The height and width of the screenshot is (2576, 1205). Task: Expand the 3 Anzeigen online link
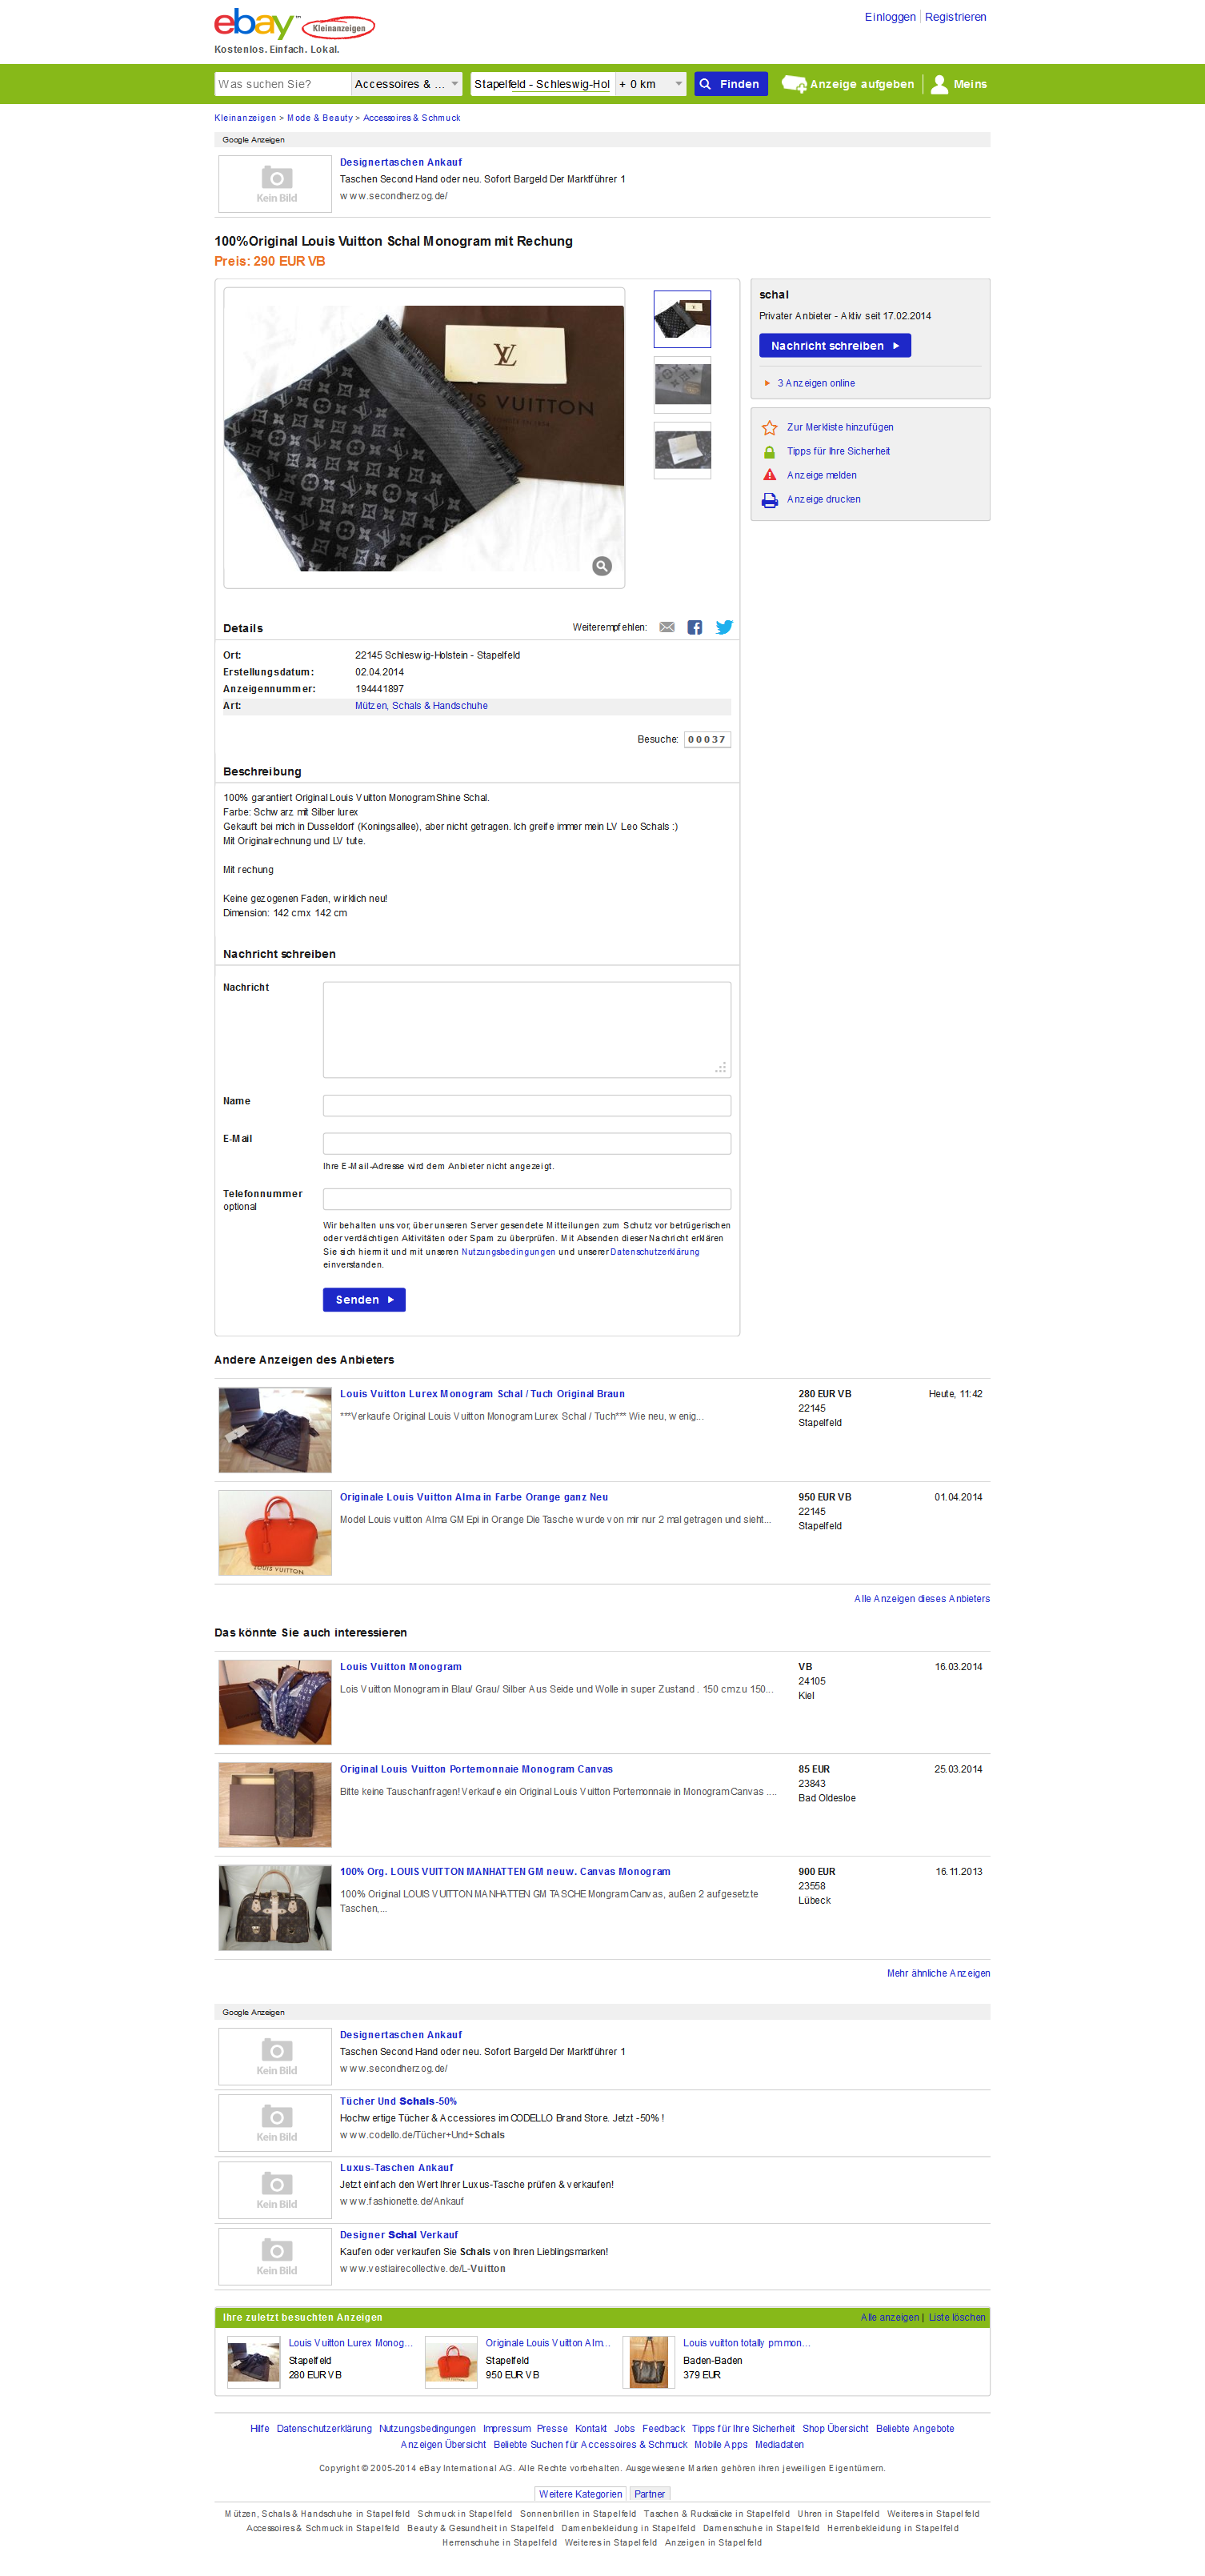tap(816, 383)
